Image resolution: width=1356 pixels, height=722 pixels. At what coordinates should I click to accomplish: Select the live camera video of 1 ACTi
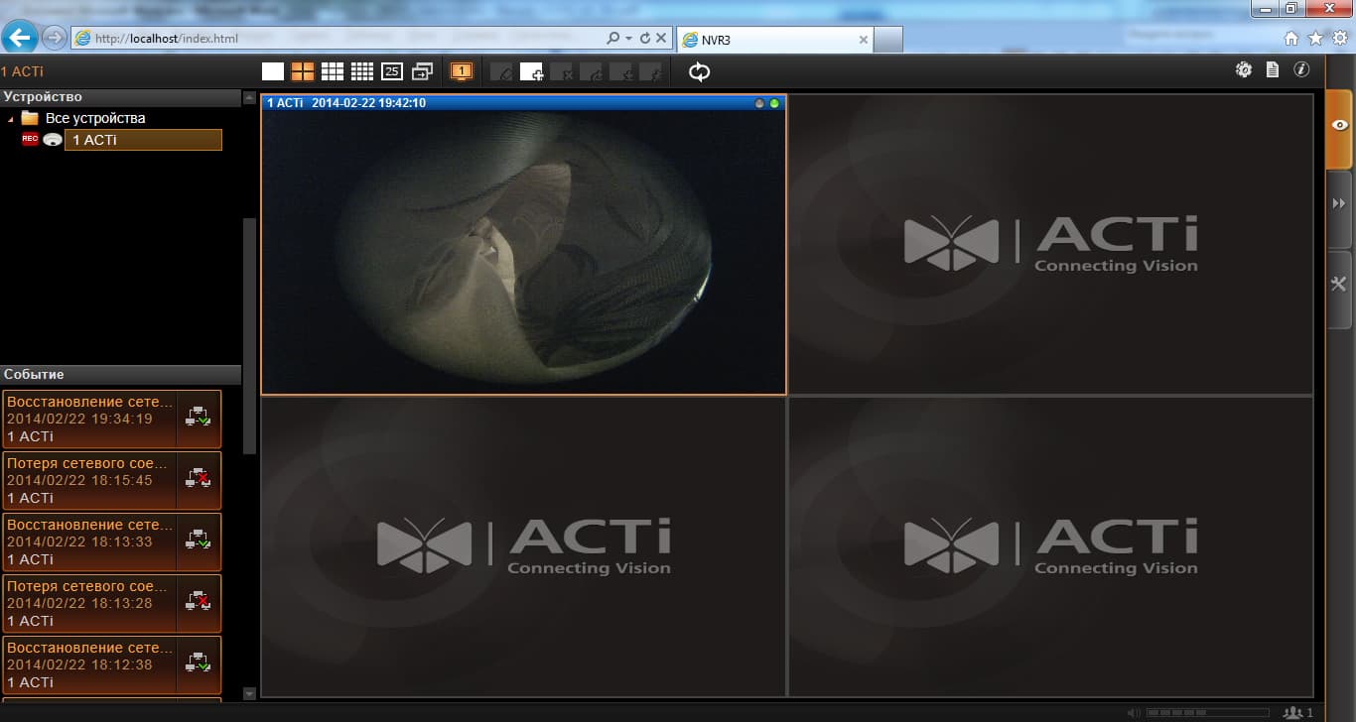tap(523, 252)
